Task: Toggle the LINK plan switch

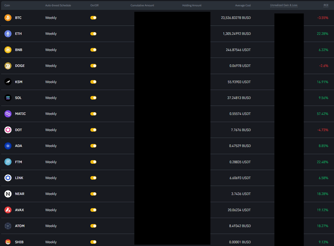Action: point(93,178)
